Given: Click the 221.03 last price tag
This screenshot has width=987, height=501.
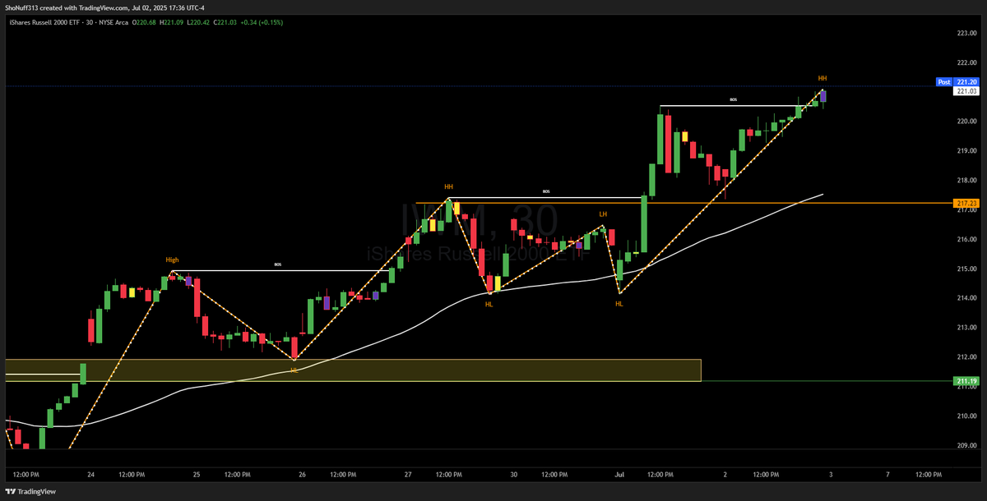Looking at the screenshot, I should coord(966,91).
